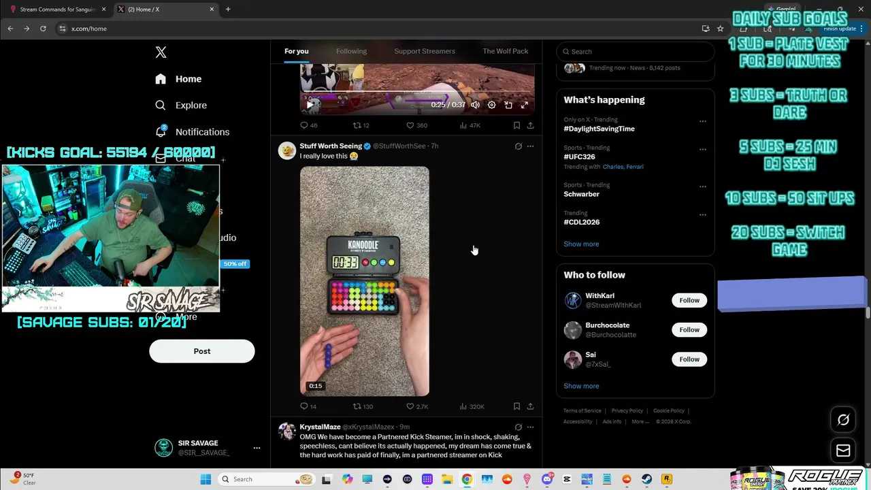871x490 pixels.
Task: Open a new Chrome tab
Action: pos(228,10)
